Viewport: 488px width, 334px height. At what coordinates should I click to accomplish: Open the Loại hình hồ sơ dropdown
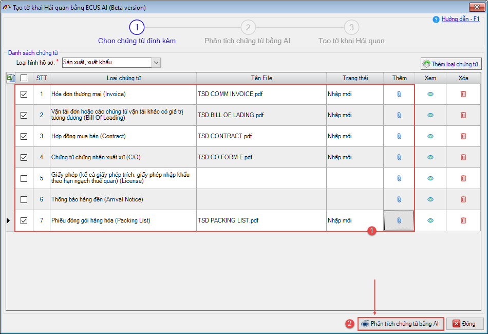point(156,62)
